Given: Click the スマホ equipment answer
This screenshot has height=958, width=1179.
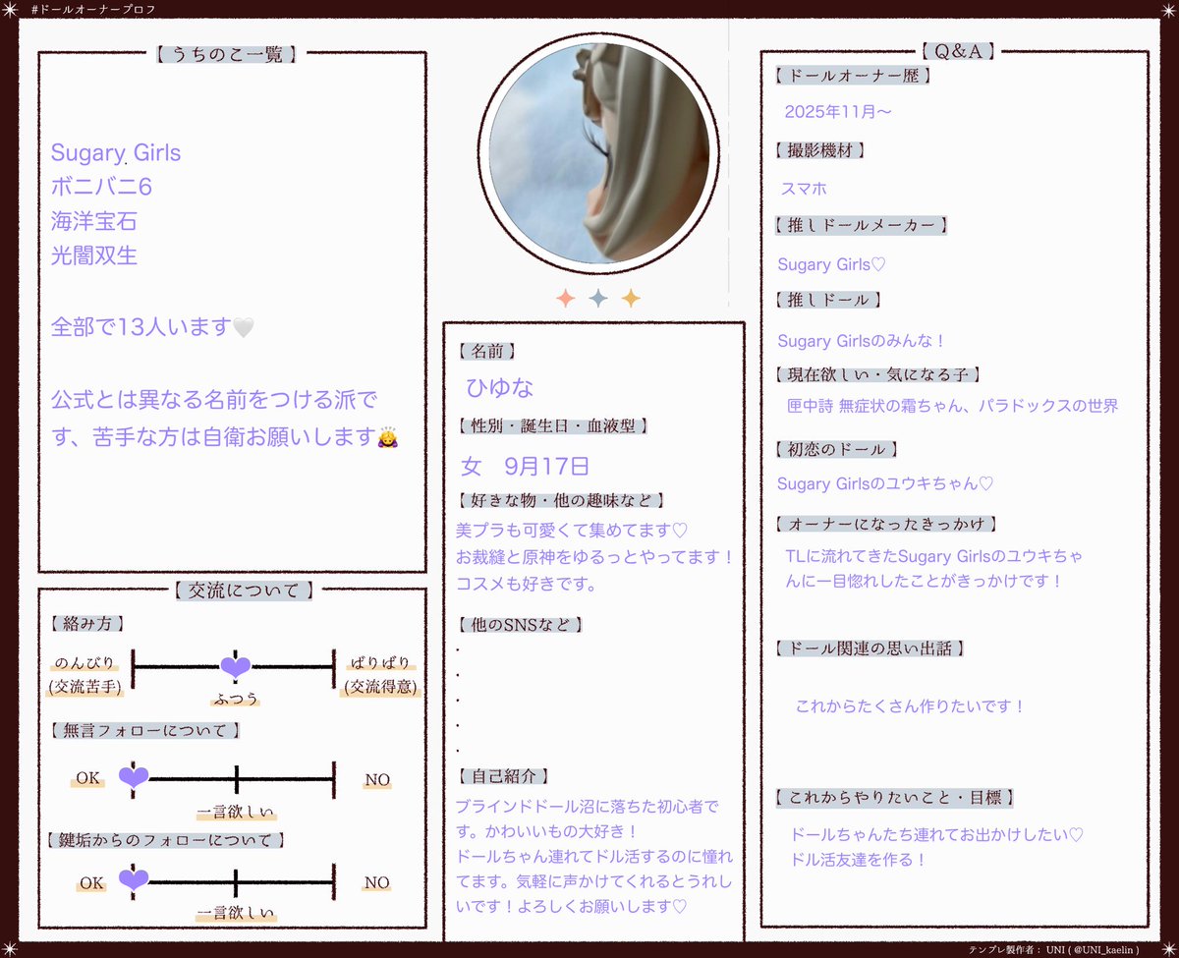Looking at the screenshot, I should [x=805, y=189].
